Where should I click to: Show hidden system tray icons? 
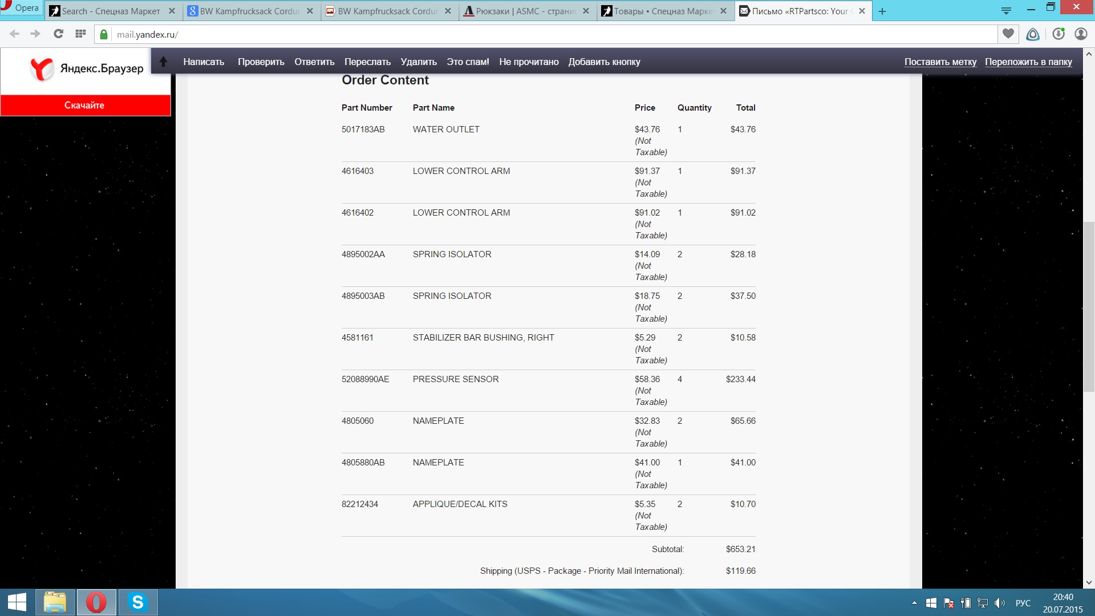coord(914,603)
